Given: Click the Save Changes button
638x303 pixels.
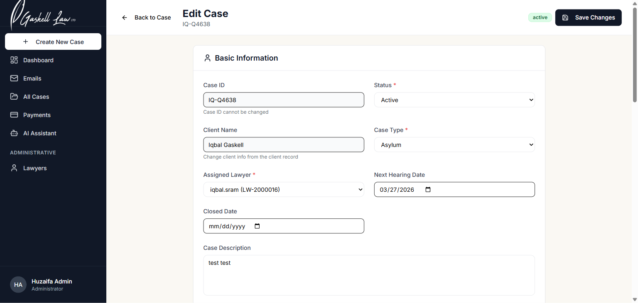Looking at the screenshot, I should tap(588, 17).
